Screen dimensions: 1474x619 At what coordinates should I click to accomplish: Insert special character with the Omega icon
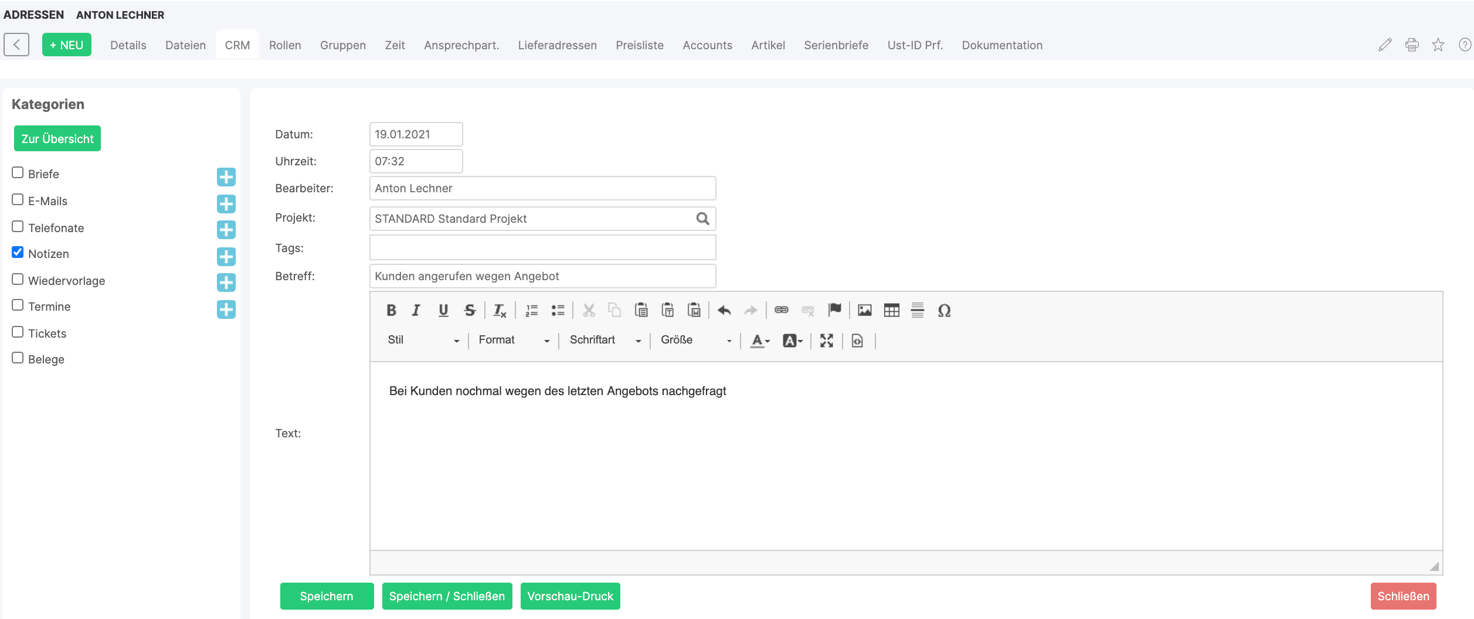click(x=944, y=311)
